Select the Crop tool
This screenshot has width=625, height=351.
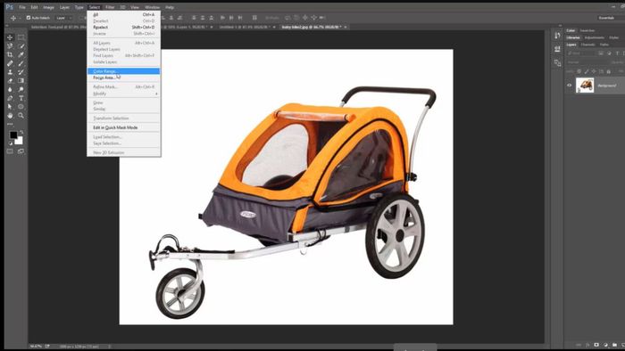click(x=10, y=54)
